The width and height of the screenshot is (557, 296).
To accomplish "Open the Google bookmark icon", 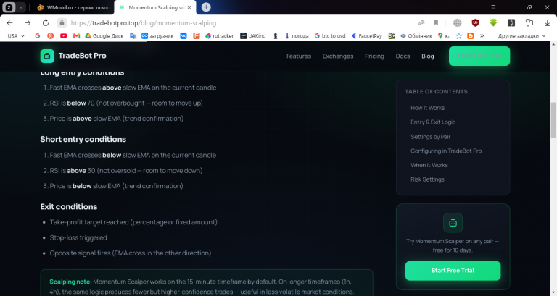I will click(37, 35).
